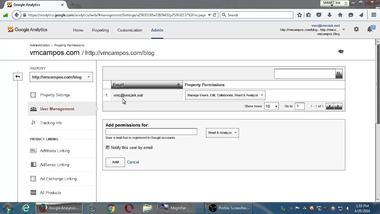The width and height of the screenshot is (380, 214).
Task: Open permissions dropdown for vmc@vmcink.net
Action: [225, 95]
